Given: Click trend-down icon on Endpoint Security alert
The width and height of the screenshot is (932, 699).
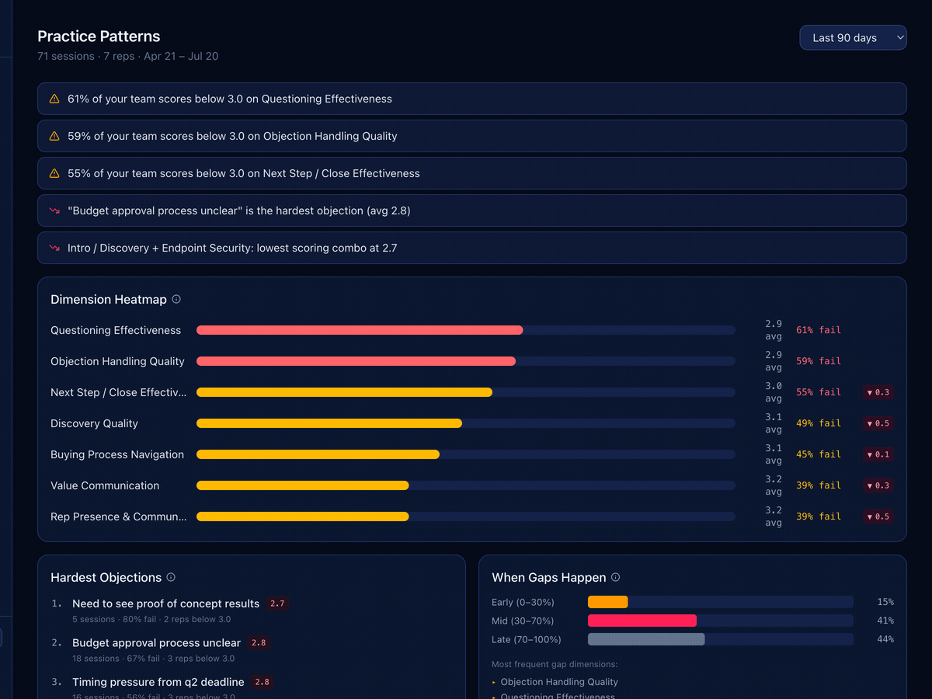Looking at the screenshot, I should pyautogui.click(x=54, y=248).
